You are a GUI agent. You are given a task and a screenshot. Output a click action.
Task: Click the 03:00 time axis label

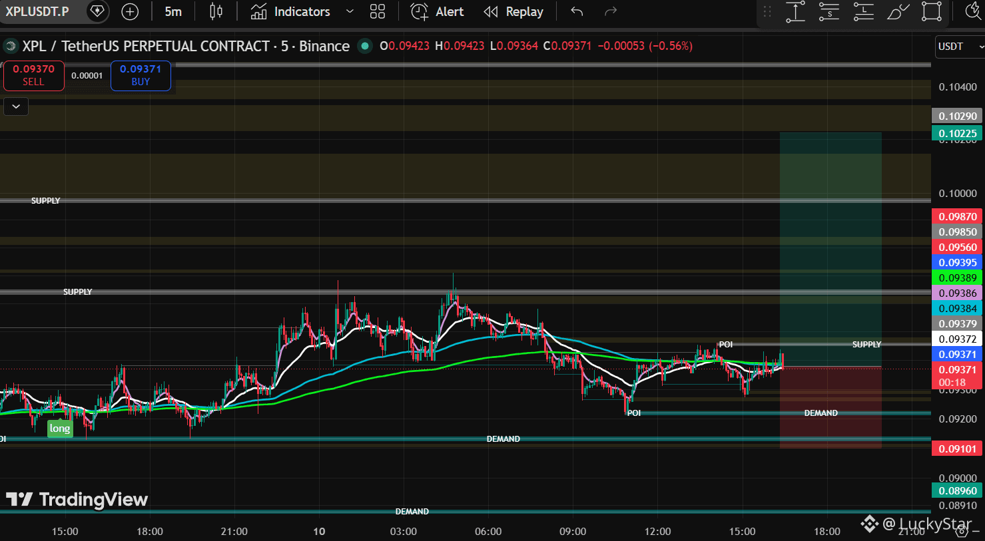(404, 531)
